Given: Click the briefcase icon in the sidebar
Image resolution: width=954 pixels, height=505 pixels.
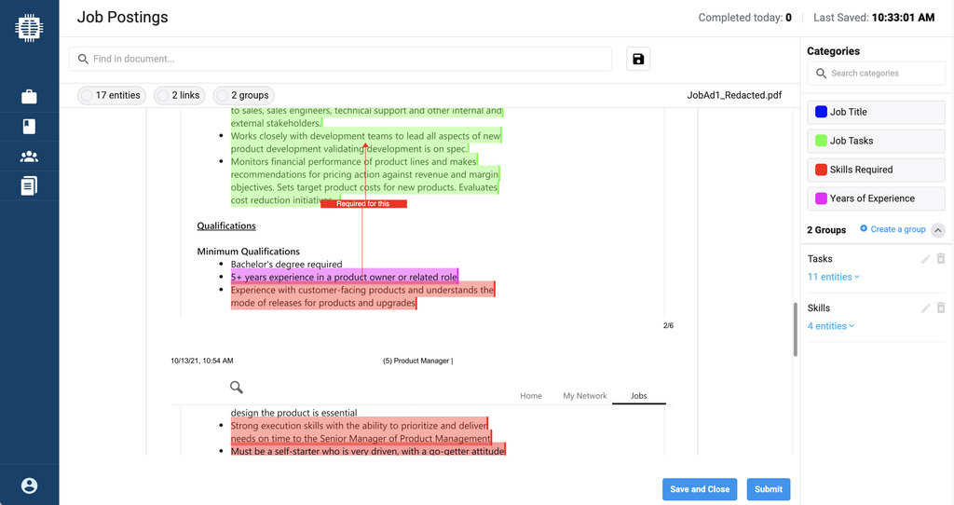Looking at the screenshot, I should click(29, 97).
